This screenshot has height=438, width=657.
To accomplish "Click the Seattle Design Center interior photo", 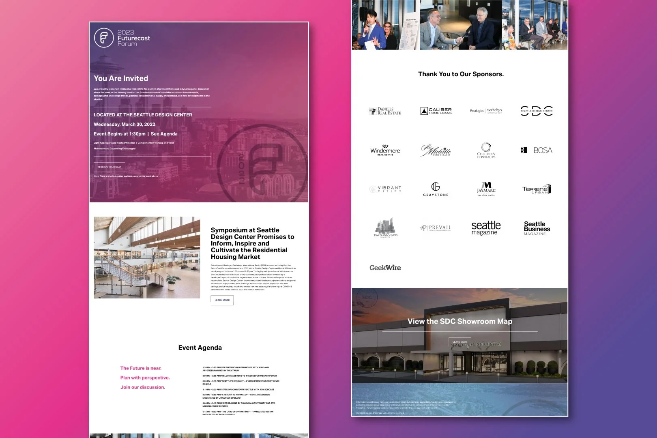I will (147, 258).
